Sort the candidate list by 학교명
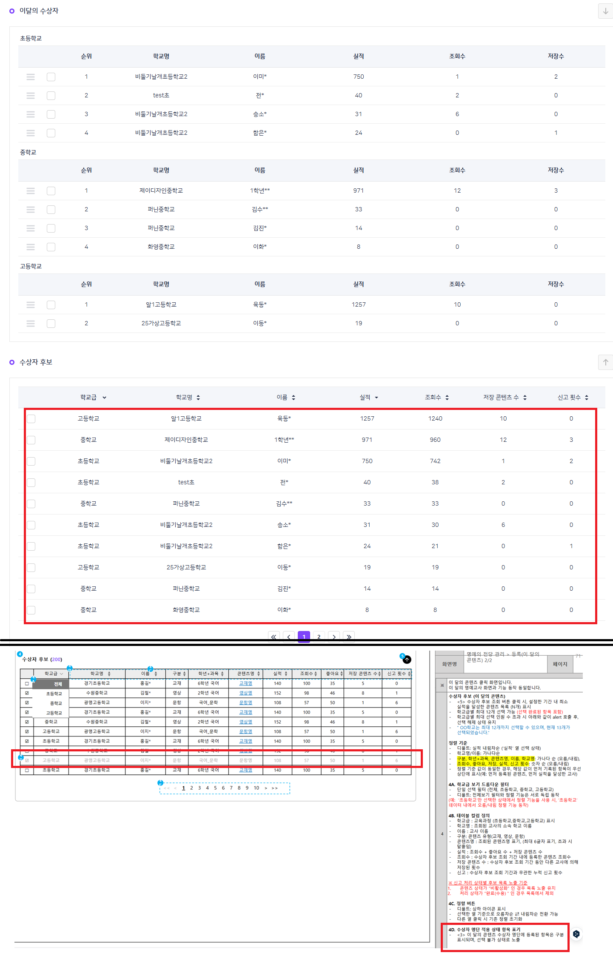 [x=198, y=398]
